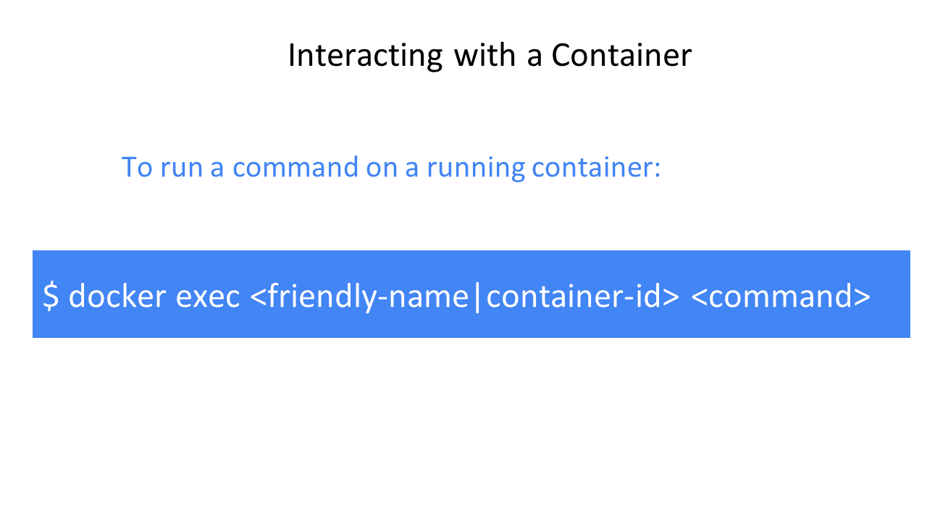
Task: Select the word 'command' in the blue subtitle
Action: click(x=295, y=167)
